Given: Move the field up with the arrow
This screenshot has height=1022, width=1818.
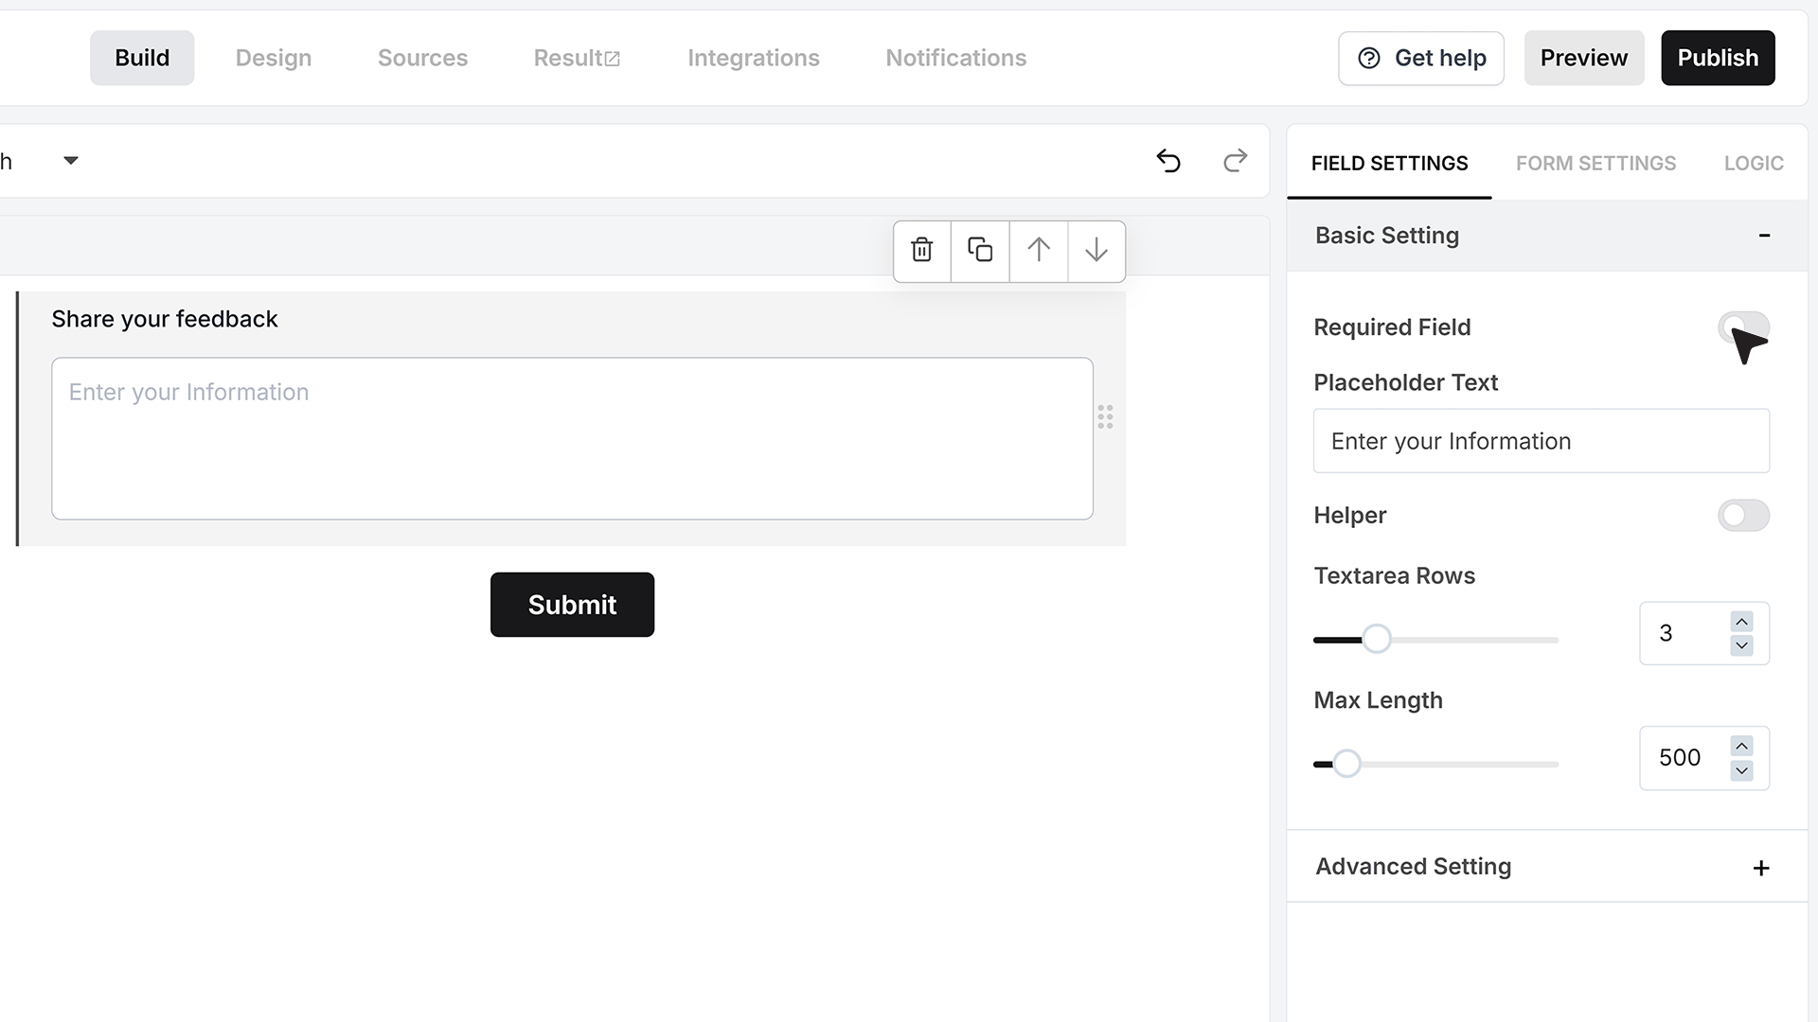Looking at the screenshot, I should tap(1039, 251).
